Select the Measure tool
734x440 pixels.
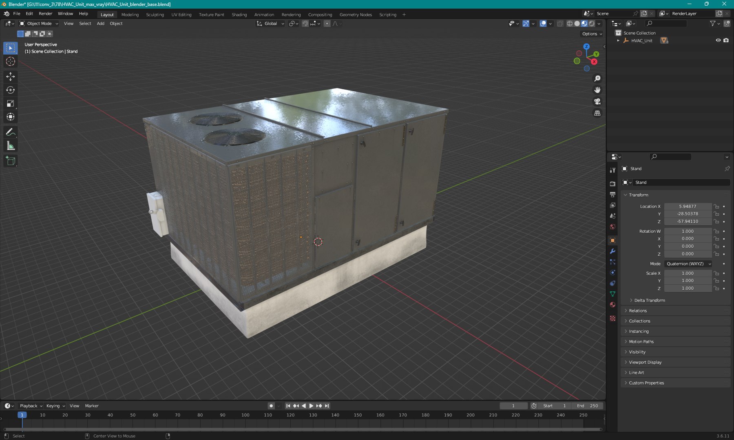11,146
